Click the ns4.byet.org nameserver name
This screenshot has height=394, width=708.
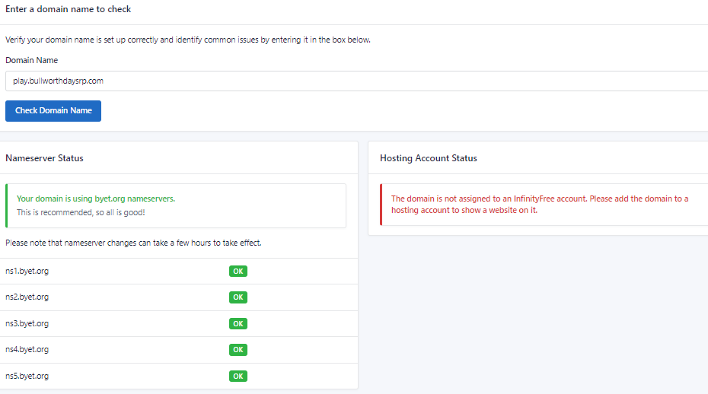pyautogui.click(x=27, y=350)
